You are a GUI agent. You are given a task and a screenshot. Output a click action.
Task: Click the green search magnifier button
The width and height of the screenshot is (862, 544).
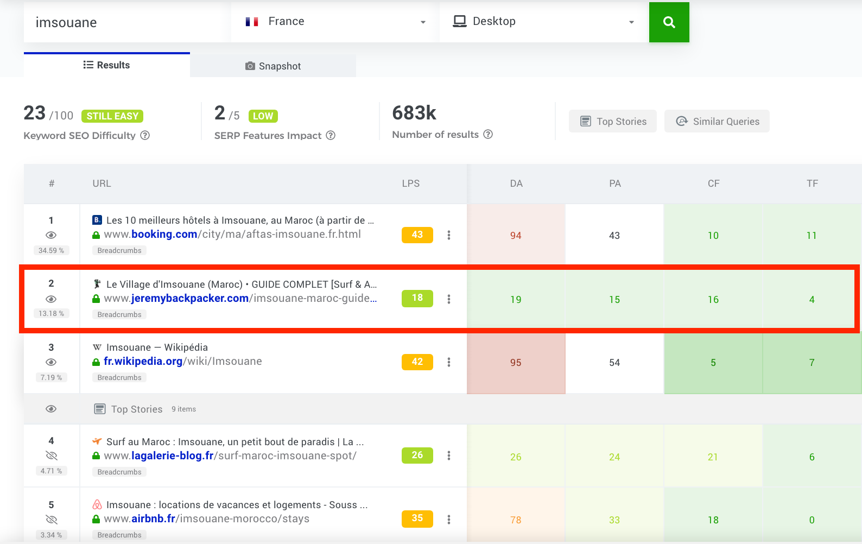click(669, 22)
